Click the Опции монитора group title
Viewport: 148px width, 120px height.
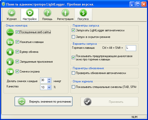click(x=17, y=26)
